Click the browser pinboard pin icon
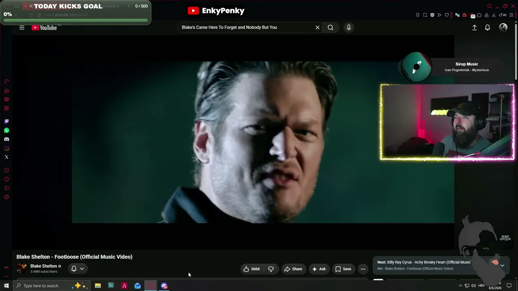Viewport: 518px width, 291px height. click(x=418, y=15)
